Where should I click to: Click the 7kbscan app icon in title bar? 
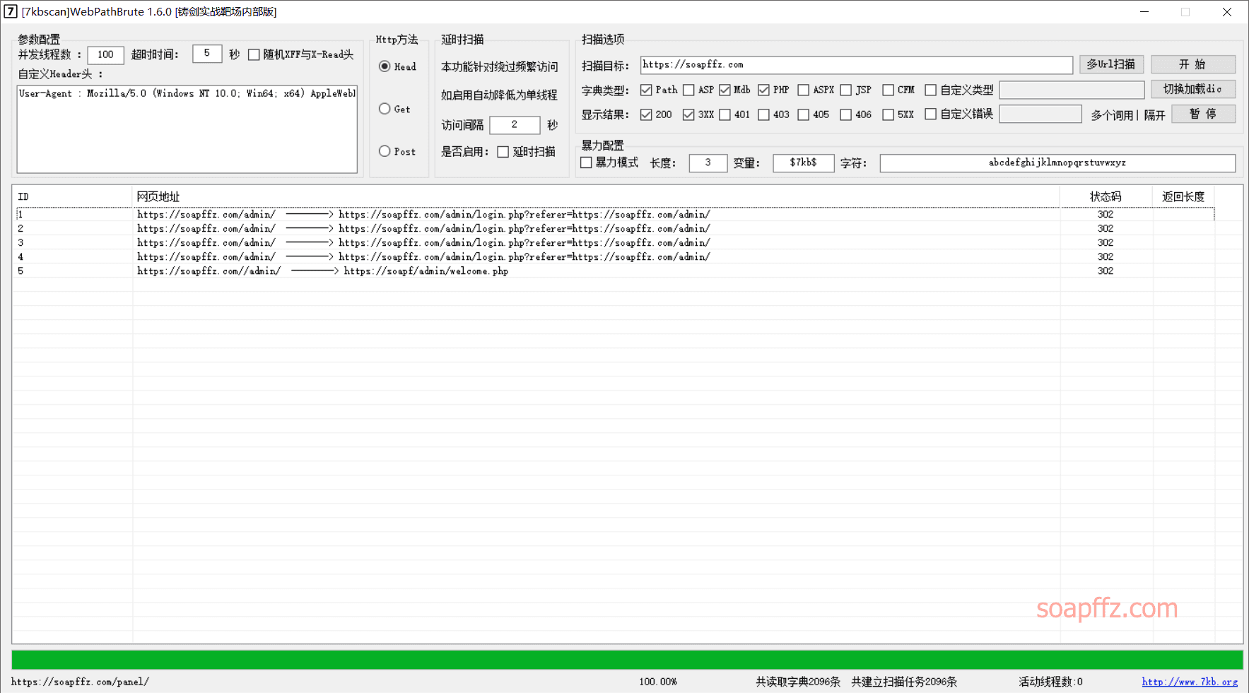(x=11, y=11)
